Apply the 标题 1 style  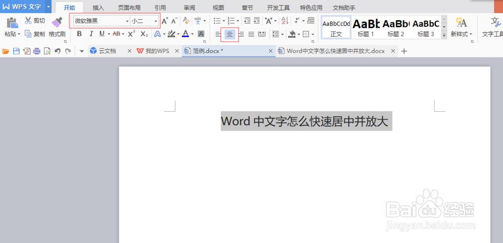[366, 28]
